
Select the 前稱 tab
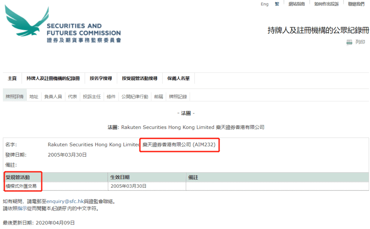[x=159, y=96]
